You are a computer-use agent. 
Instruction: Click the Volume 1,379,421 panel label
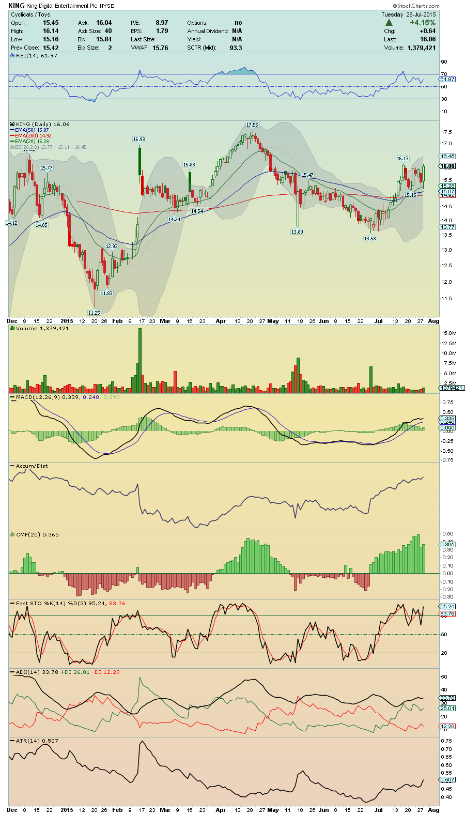click(42, 328)
